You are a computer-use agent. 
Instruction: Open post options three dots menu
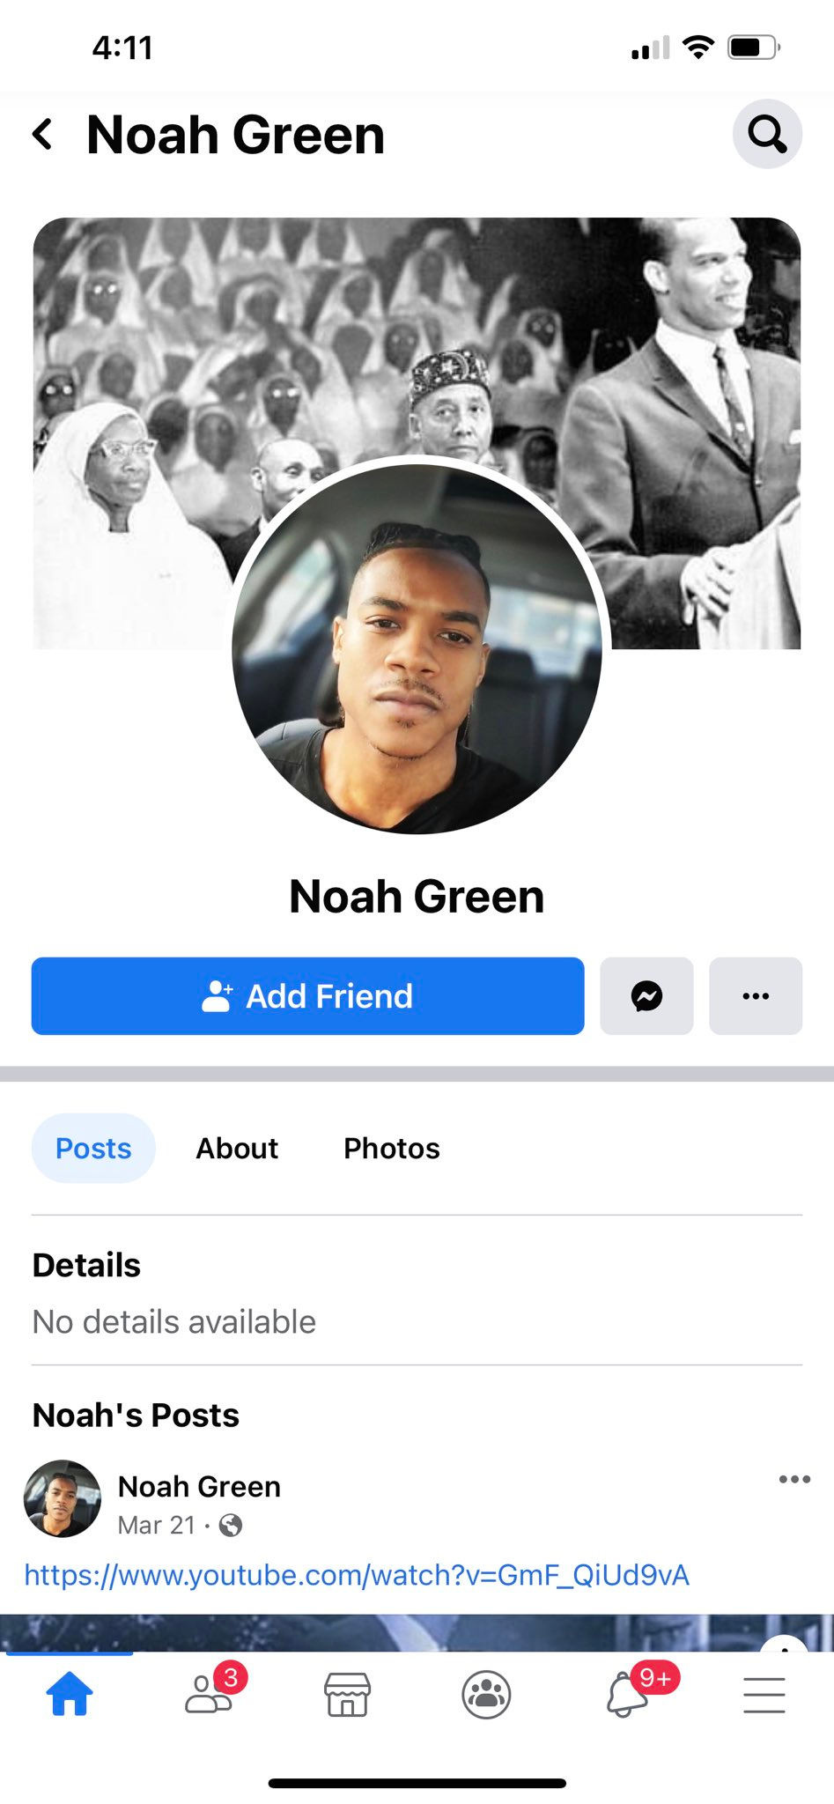(794, 1479)
